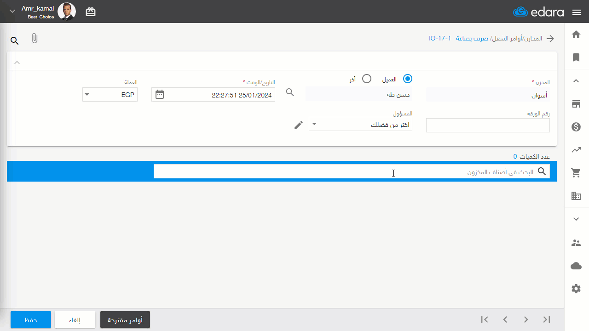Open the settings gear sidebar icon

[576, 289]
